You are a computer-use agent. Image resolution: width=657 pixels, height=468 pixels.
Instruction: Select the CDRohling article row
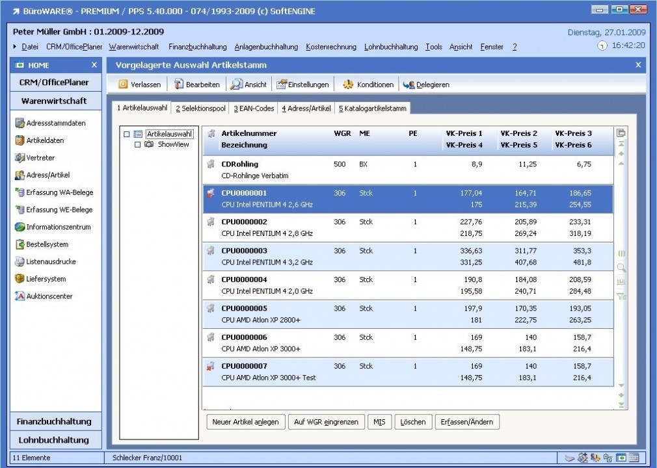tap(408, 170)
